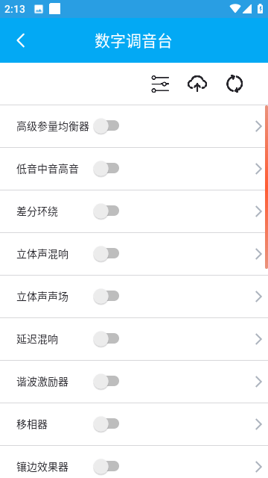
Task: Open 立体声声场 details via its chevron
Action: [258, 297]
